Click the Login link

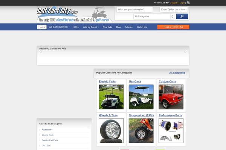click(182, 3)
